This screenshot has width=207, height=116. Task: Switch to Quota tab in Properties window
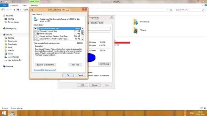pyautogui.click(x=101, y=23)
